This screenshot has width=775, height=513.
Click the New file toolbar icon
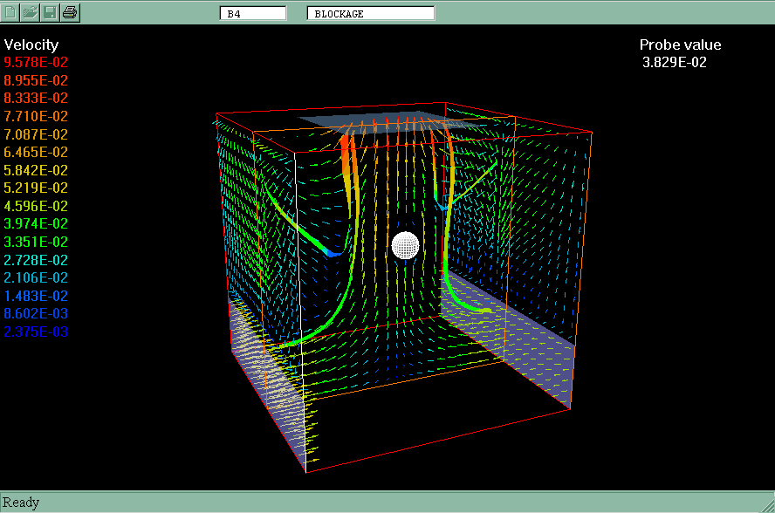pyautogui.click(x=11, y=12)
